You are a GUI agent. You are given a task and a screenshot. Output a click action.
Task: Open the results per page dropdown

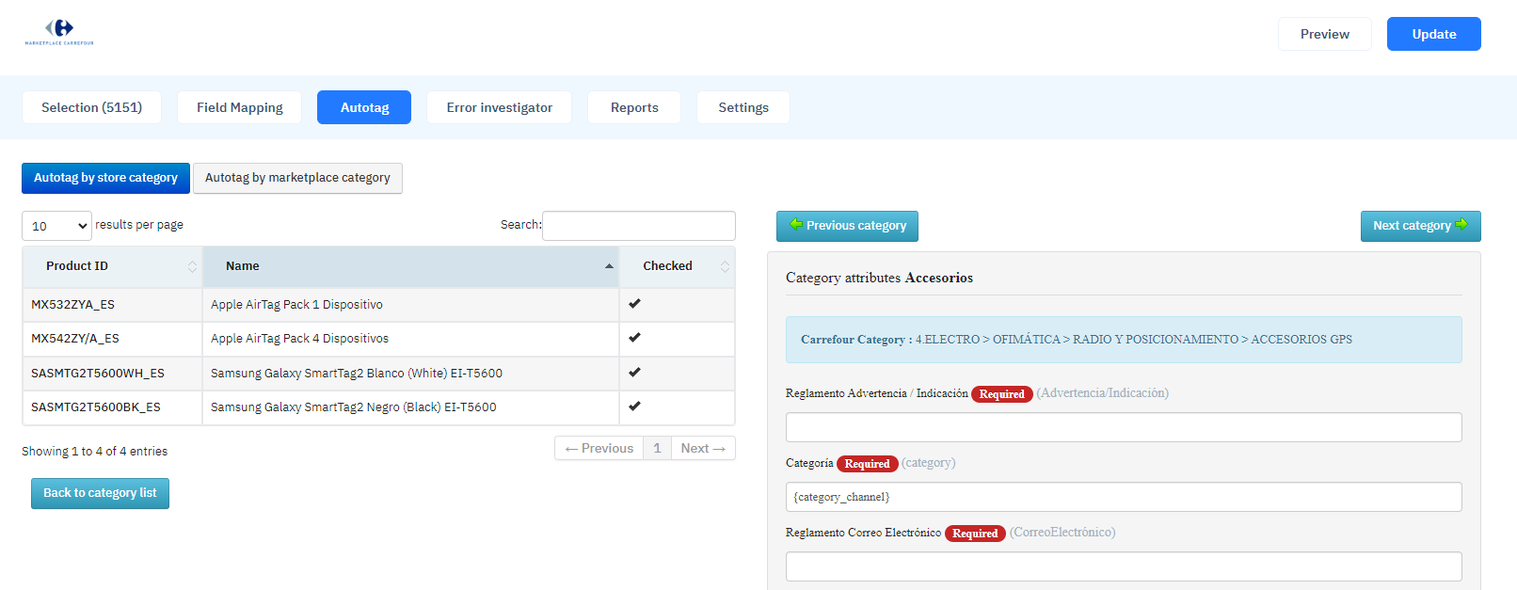(56, 226)
